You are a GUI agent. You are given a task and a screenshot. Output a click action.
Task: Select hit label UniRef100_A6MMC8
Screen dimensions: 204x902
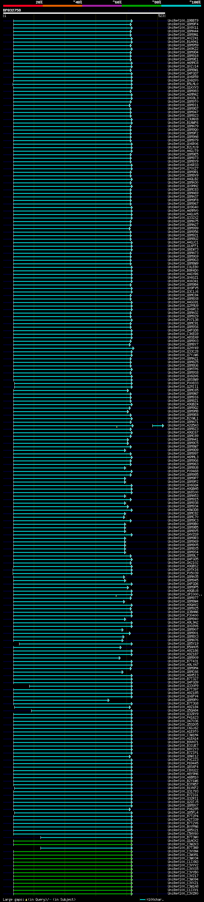183,63
